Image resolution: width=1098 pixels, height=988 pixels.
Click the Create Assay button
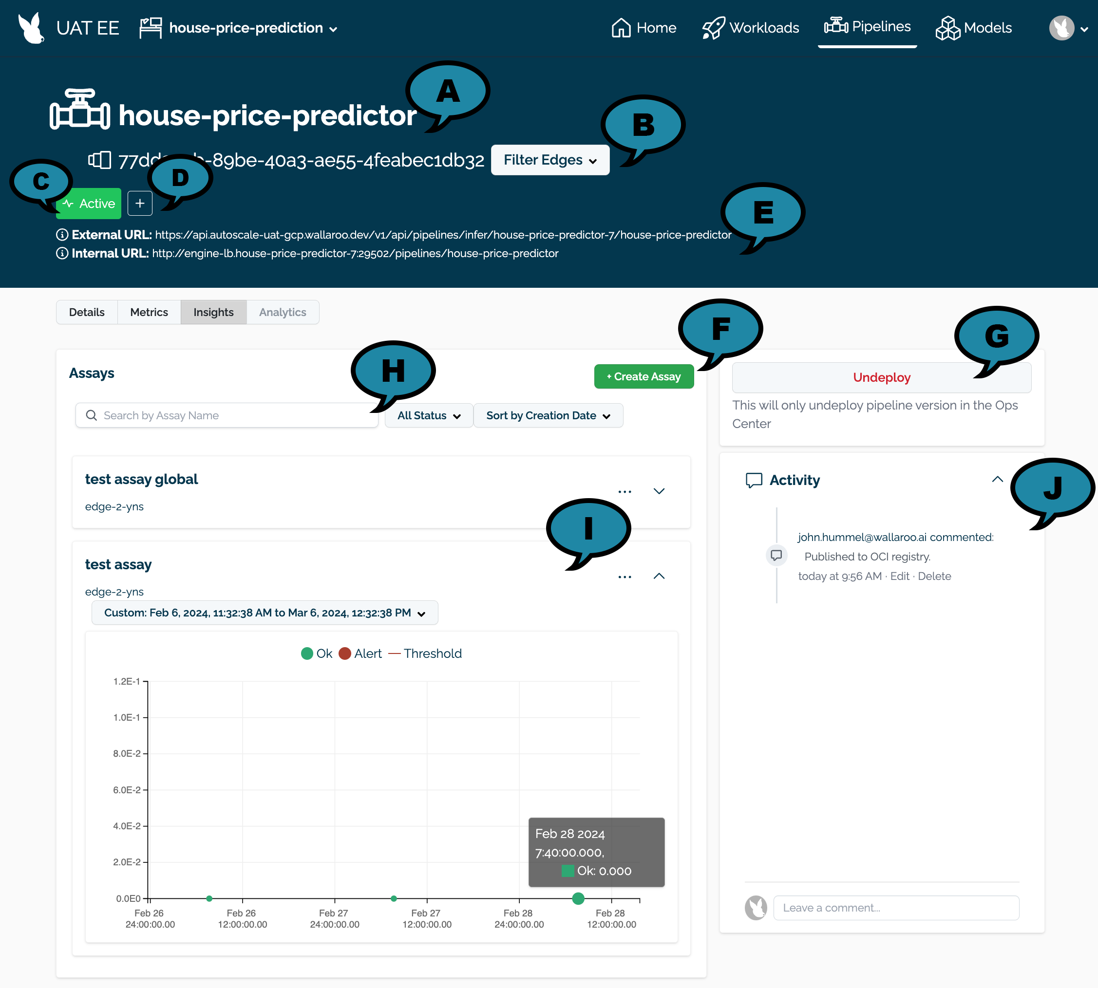[644, 376]
